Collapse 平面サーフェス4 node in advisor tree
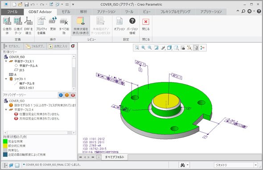This screenshot has width=263, height=170. (6, 110)
